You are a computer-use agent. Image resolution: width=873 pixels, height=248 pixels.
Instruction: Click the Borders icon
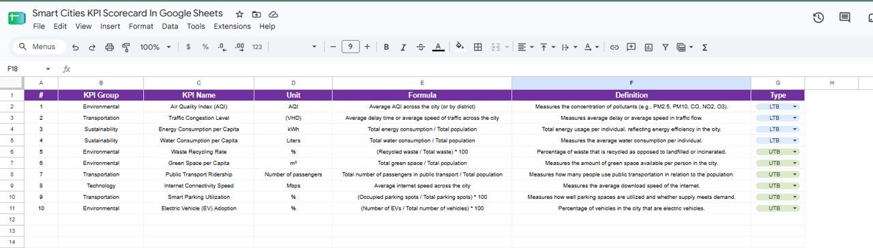(478, 47)
